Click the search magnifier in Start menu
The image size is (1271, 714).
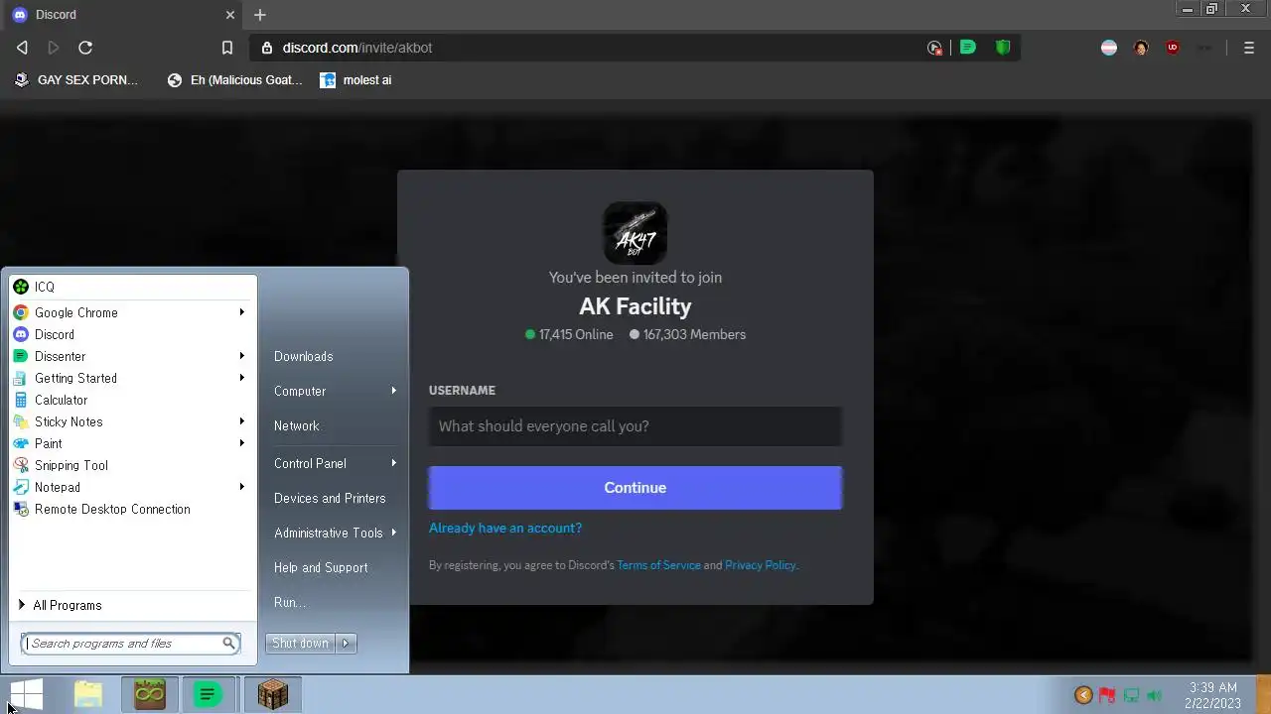tap(228, 644)
